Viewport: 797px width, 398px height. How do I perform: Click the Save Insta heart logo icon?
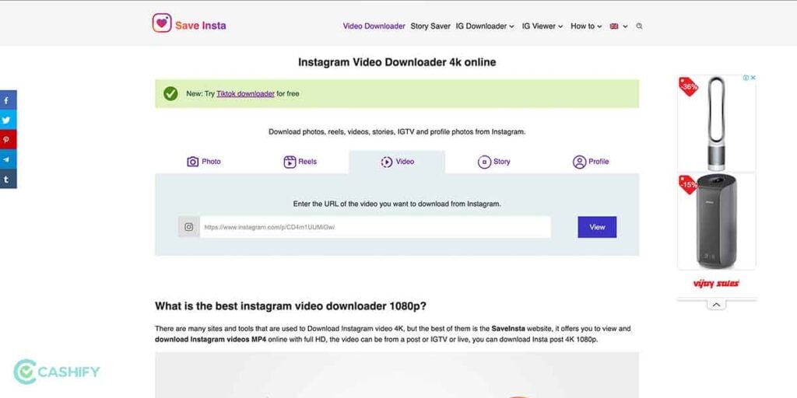tap(162, 23)
